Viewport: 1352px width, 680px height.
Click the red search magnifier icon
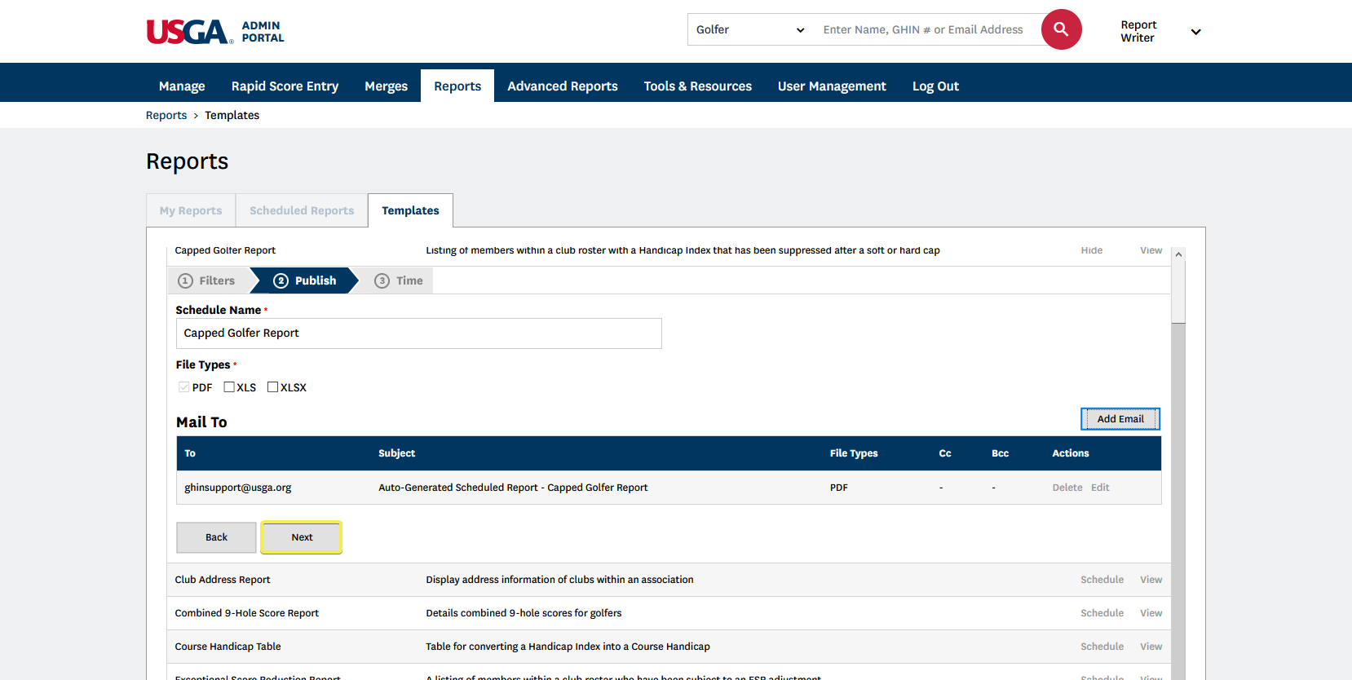coord(1061,29)
